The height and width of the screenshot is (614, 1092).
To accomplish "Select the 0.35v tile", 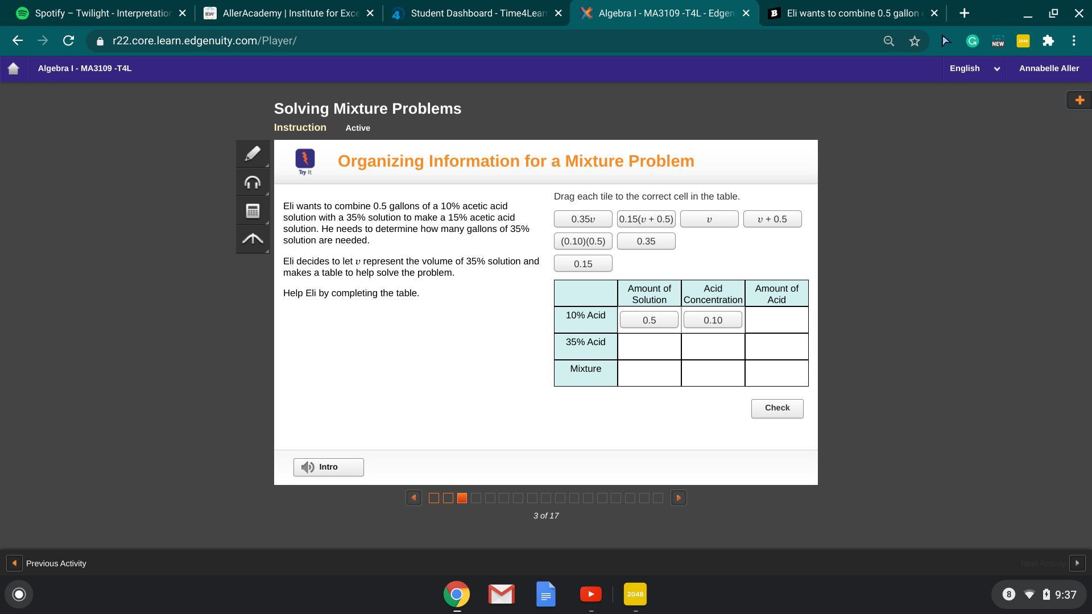I will coord(583,219).
